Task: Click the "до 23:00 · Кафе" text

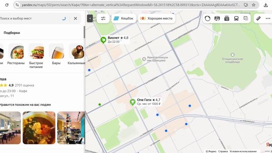Action: [15, 91]
